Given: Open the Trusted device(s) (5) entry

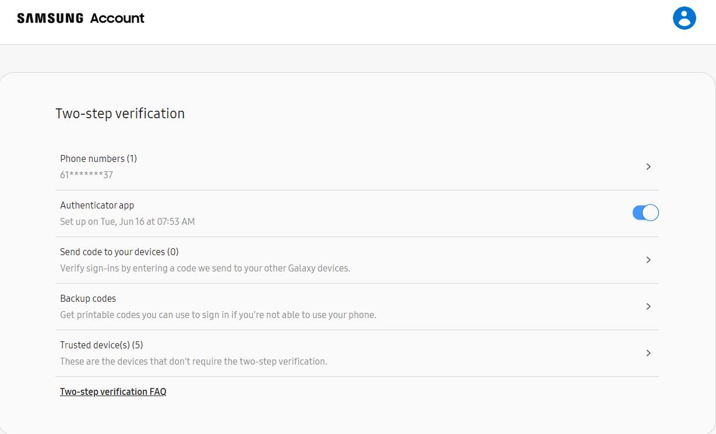Looking at the screenshot, I should pos(101,345).
